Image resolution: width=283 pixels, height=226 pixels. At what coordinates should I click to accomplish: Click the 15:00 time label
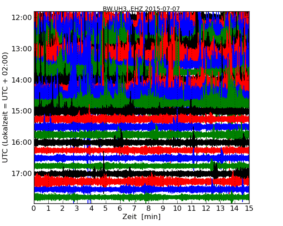point(22,111)
